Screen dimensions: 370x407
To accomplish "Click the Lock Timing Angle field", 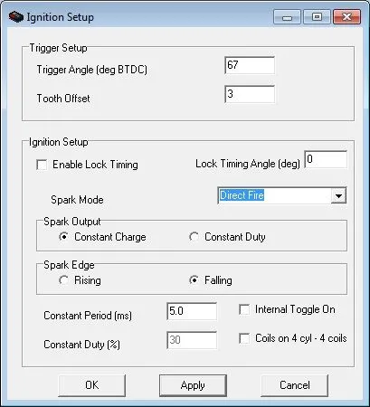I will (x=326, y=159).
